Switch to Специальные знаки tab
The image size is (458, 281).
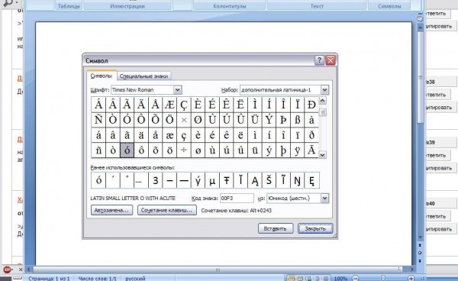click(144, 76)
